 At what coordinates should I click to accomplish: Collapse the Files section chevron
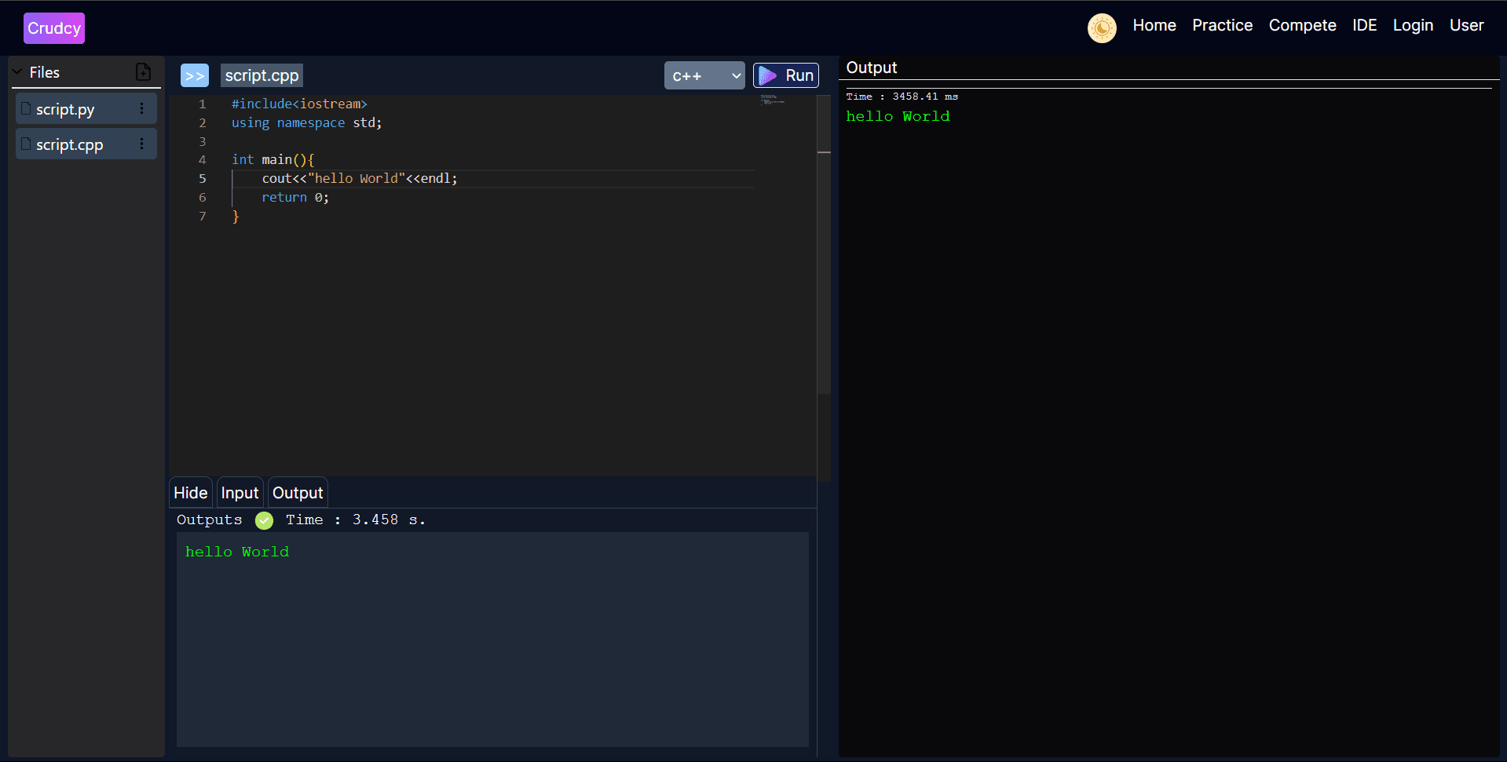click(17, 72)
